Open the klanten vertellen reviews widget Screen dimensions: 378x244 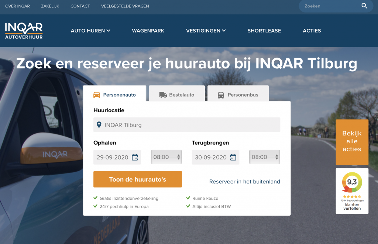352,191
